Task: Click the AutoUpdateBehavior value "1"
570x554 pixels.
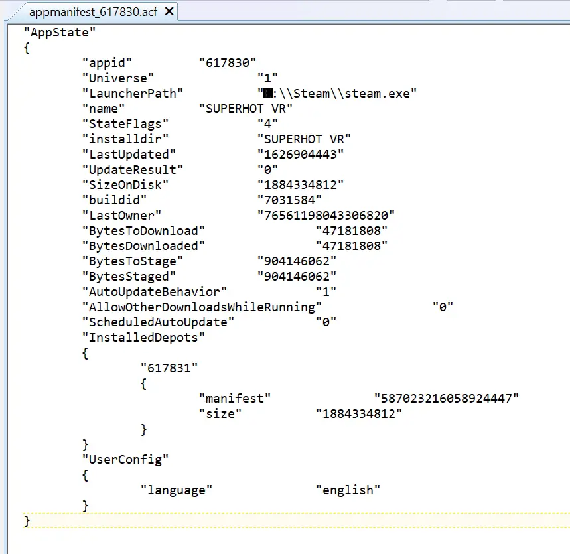Action: click(326, 292)
